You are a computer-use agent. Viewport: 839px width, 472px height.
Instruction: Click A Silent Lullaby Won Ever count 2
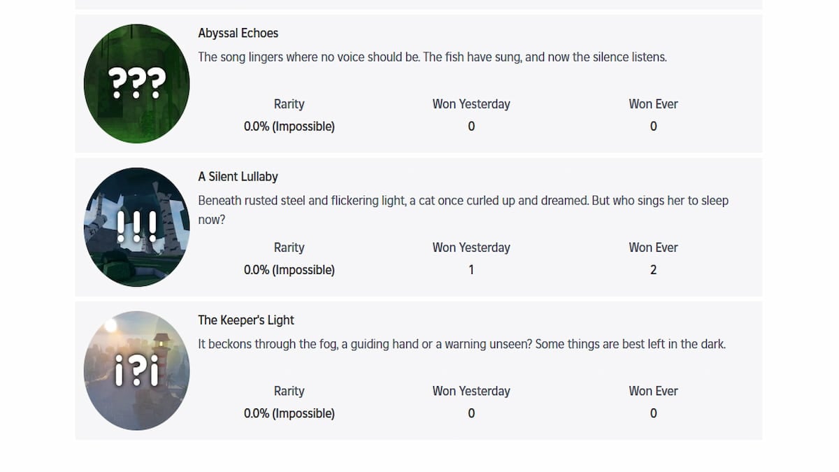coord(653,270)
